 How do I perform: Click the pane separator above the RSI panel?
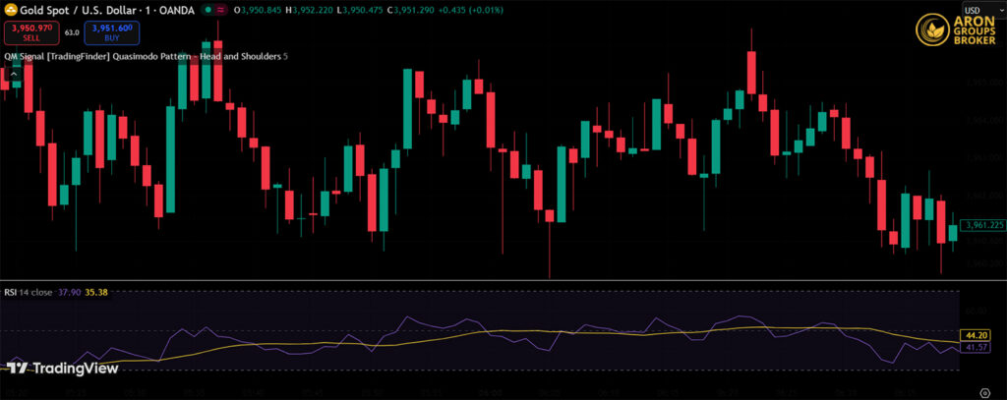point(492,281)
